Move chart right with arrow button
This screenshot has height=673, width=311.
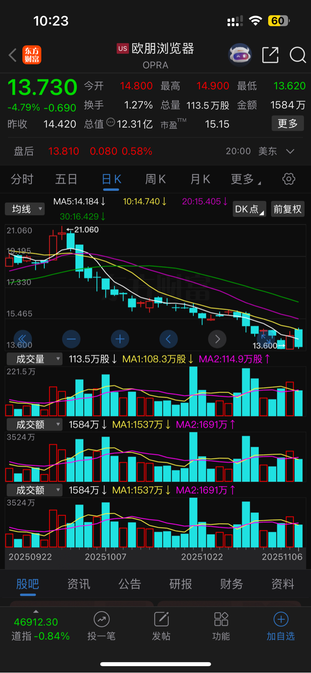tap(217, 339)
